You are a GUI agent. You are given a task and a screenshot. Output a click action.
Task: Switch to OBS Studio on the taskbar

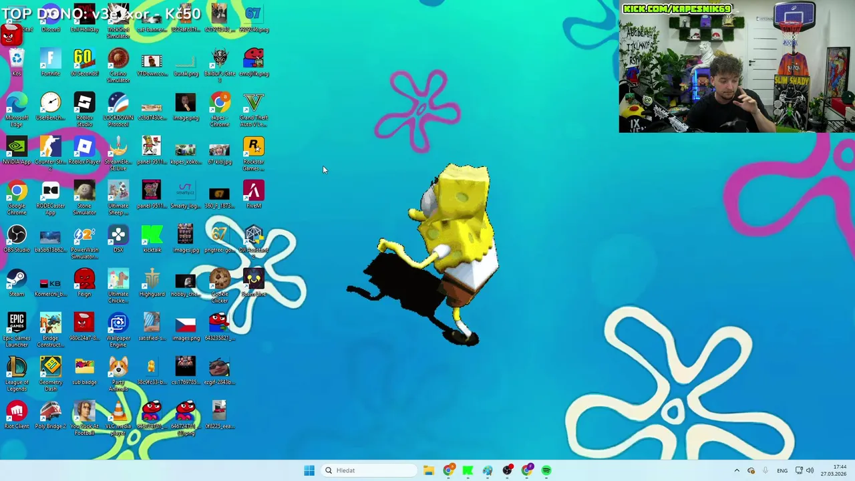coord(507,470)
